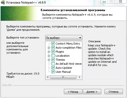Screen dimensions: 127x98
Task: Uncheck the Auto-completion Files checkbox
Action: tap(53, 48)
